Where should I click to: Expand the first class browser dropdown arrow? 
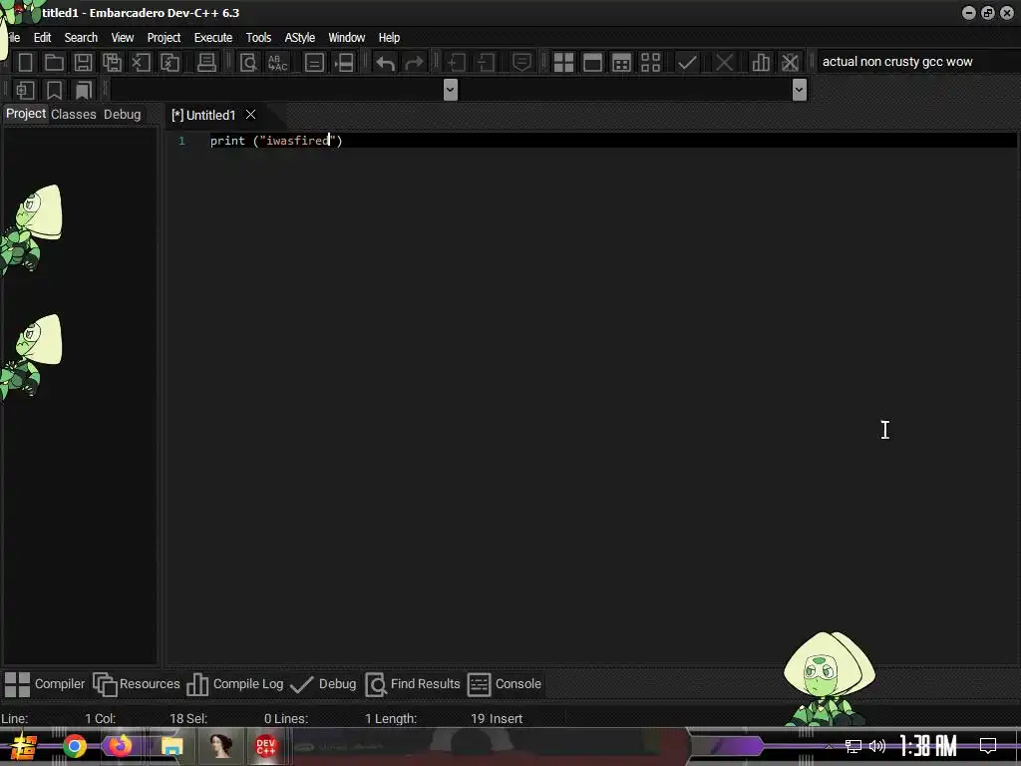pyautogui.click(x=450, y=90)
